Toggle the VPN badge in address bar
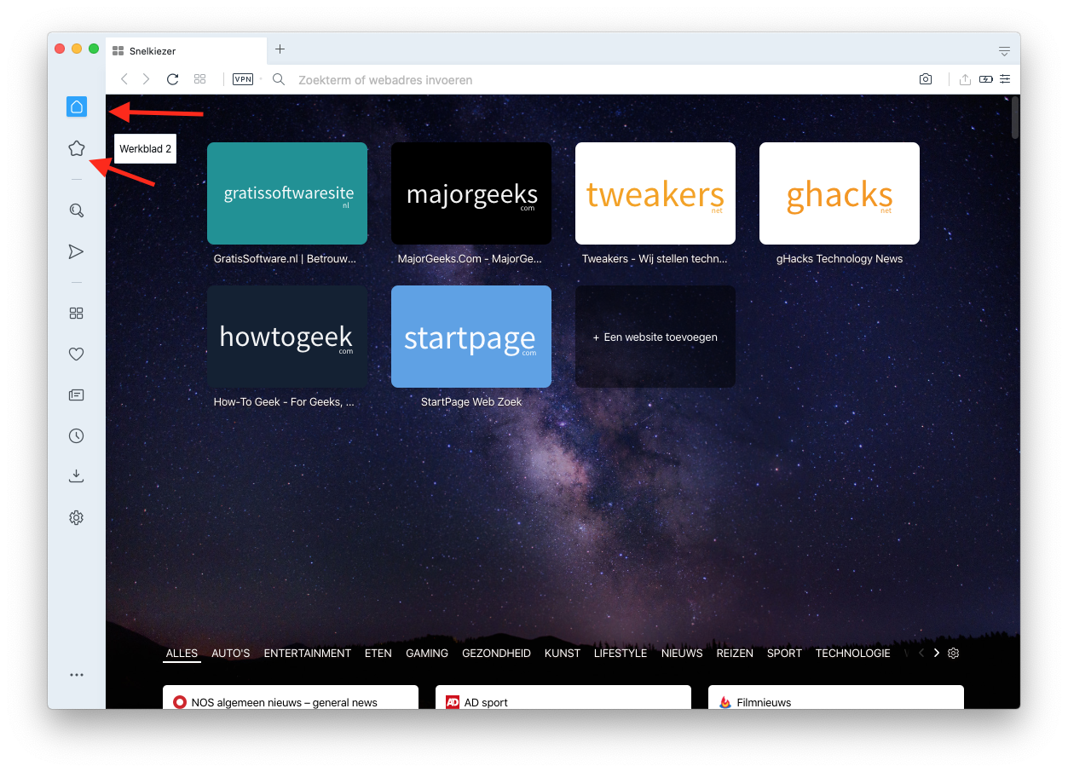 click(x=243, y=79)
